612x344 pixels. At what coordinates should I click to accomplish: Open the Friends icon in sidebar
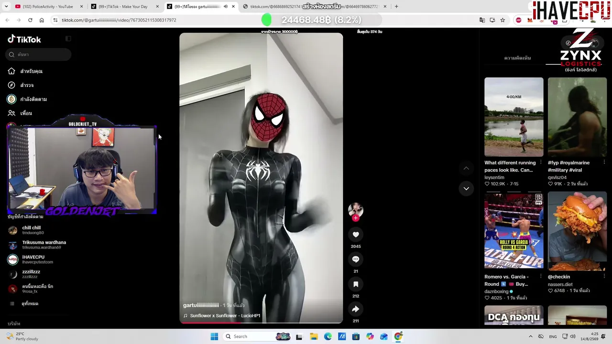pos(11,113)
